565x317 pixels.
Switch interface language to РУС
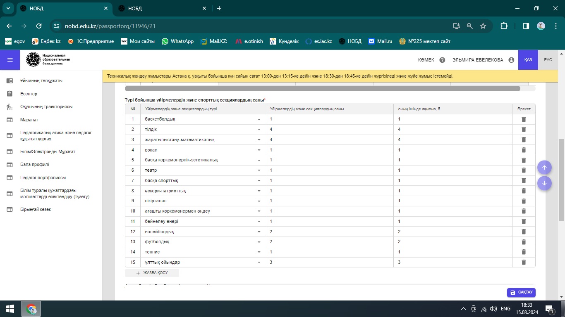tap(548, 60)
